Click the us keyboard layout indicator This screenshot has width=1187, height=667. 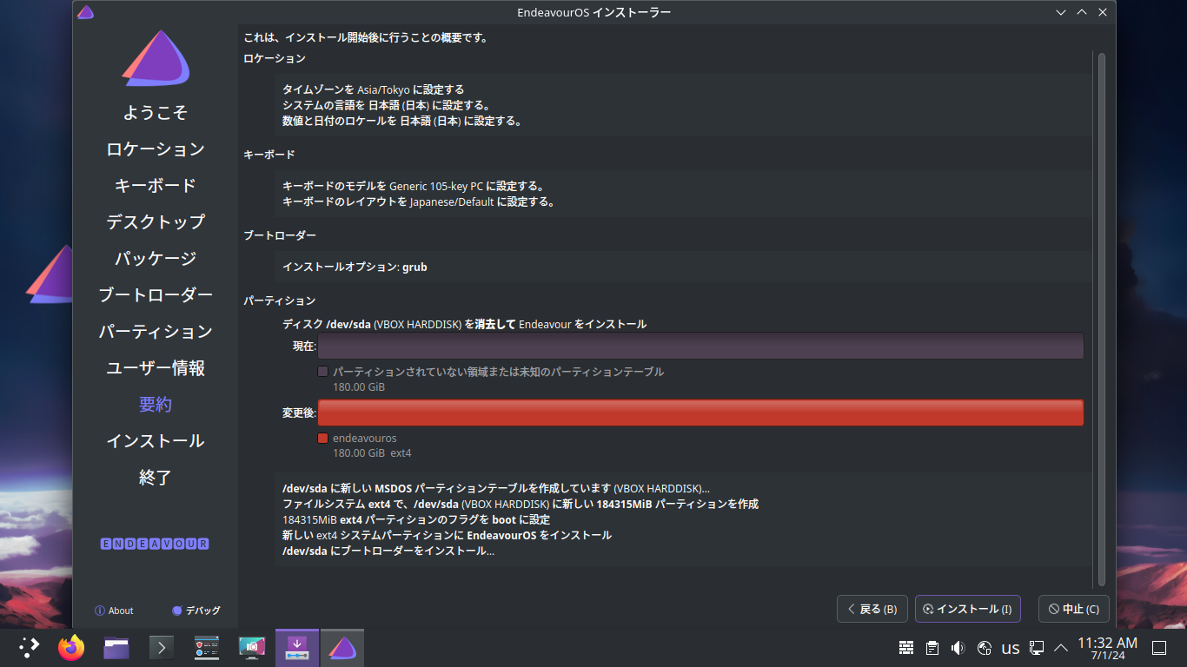pos(1011,649)
